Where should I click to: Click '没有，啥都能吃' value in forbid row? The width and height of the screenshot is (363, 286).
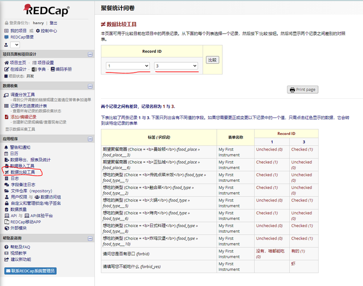(270, 251)
